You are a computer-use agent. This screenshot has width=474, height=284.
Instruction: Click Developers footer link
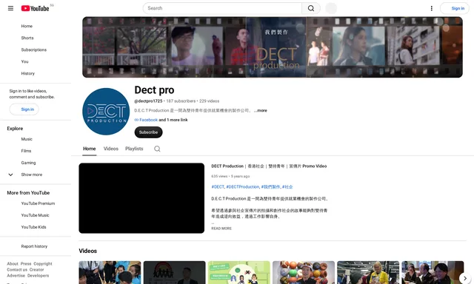click(x=38, y=276)
